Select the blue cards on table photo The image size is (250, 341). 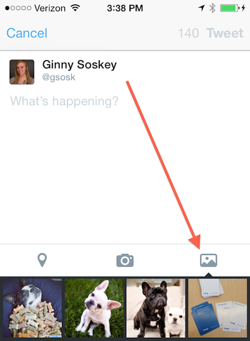tap(217, 308)
